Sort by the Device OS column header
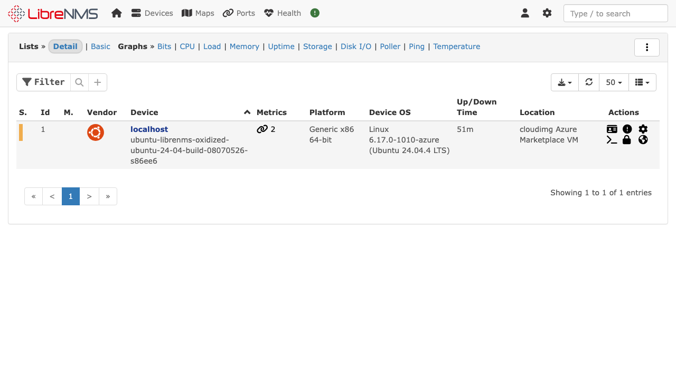676x380 pixels. (x=390, y=112)
